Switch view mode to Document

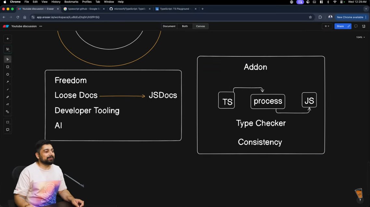169,26
